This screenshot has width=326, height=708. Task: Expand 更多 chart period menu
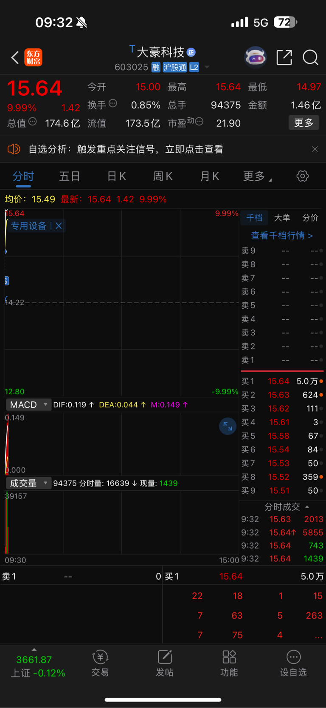point(257,176)
